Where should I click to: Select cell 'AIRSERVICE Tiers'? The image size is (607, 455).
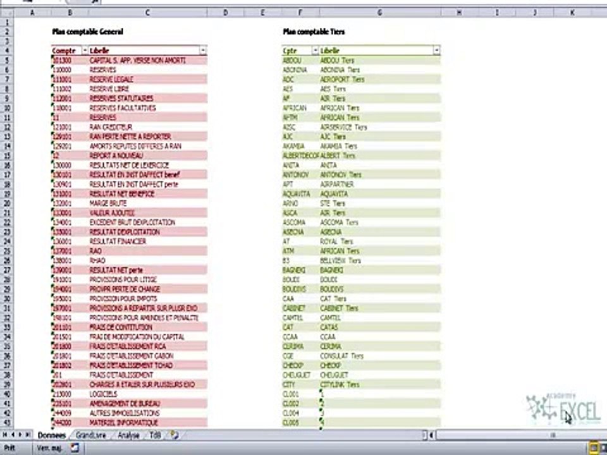[x=380, y=127]
